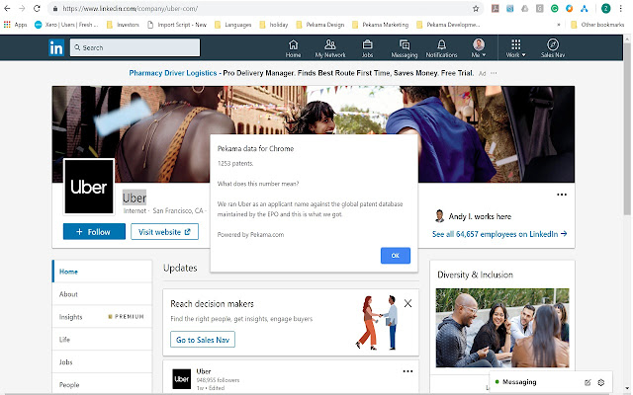Click Go to Sales Nav button
This screenshot has width=633, height=395.
click(203, 340)
